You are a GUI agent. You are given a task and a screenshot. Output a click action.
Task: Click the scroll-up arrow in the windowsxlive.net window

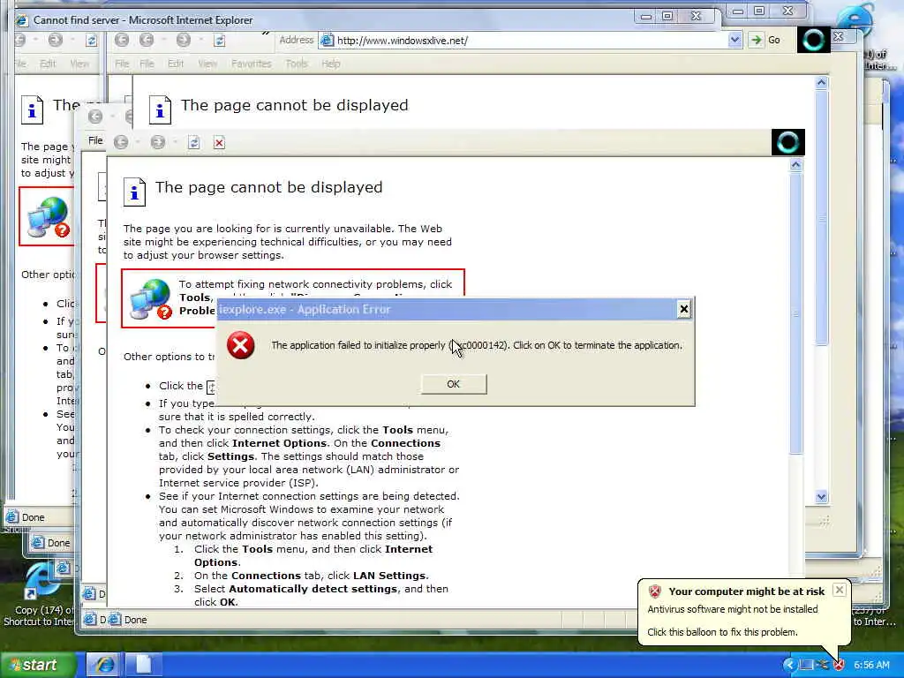coord(822,82)
